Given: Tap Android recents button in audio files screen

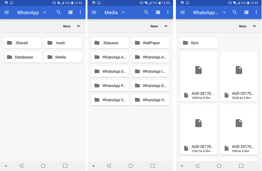Looking at the screenshot, I should 241,166.
